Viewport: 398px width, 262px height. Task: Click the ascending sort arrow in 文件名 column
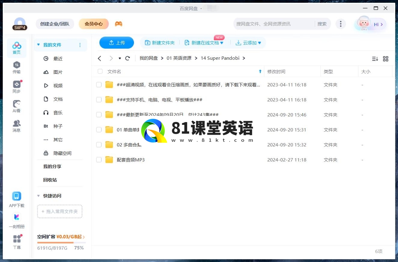260,71
